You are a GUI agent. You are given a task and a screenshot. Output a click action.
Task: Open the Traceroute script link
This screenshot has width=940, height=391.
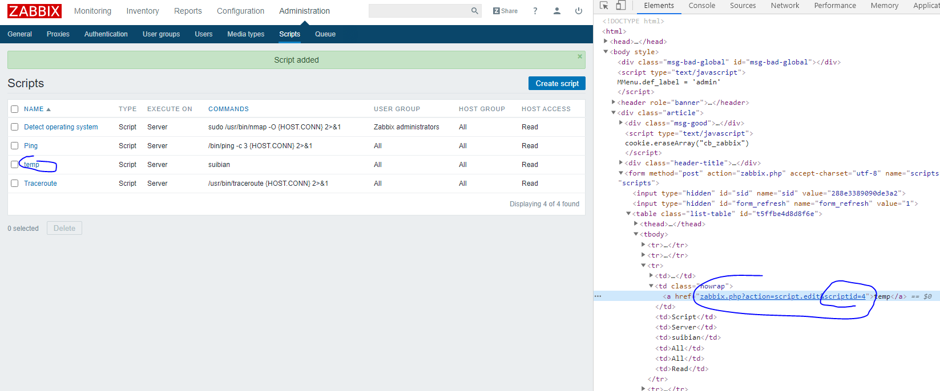point(41,184)
